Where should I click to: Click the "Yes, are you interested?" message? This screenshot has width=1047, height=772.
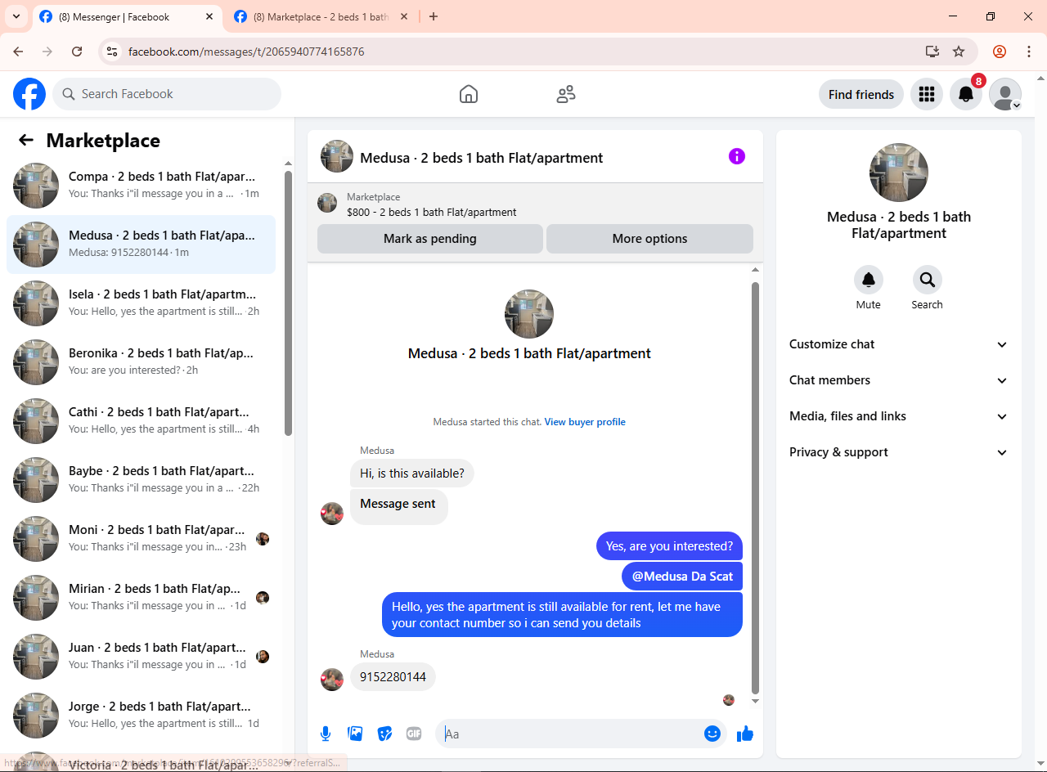tap(670, 546)
